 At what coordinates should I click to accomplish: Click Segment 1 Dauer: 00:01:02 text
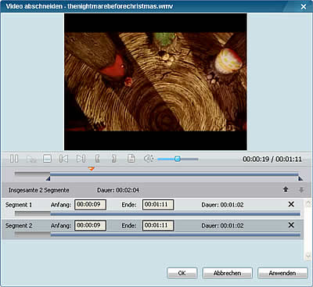(222, 205)
